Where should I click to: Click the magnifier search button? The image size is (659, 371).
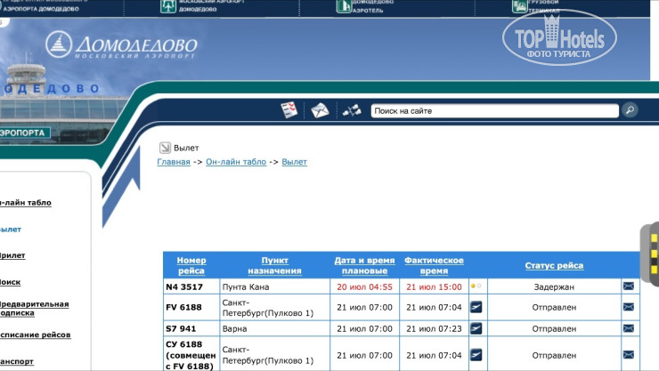[x=630, y=110]
